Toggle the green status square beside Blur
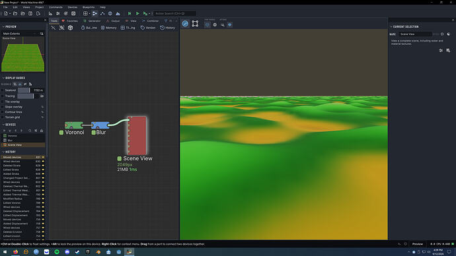Image resolution: width=456 pixels, height=256 pixels. coord(94,133)
